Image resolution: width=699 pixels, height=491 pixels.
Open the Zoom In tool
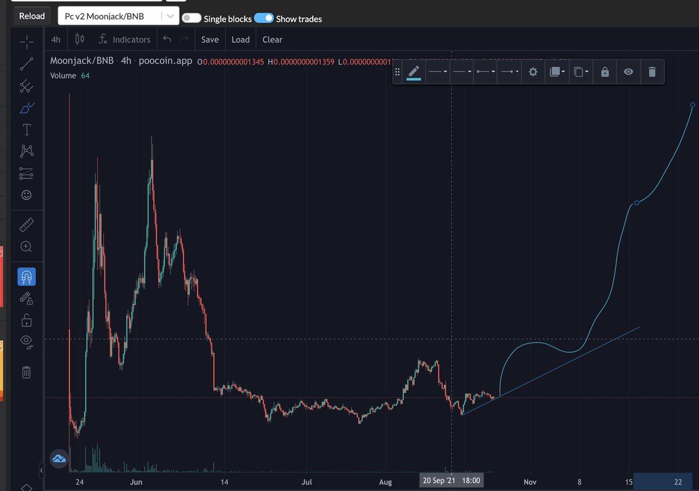[26, 247]
